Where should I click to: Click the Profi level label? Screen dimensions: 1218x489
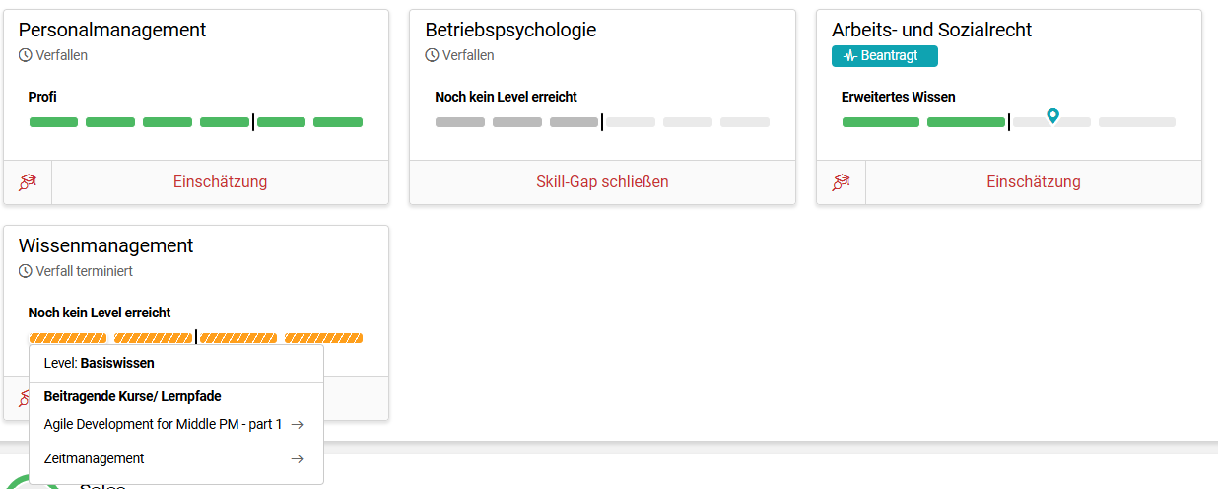42,97
